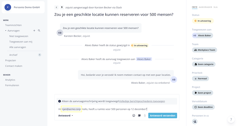Search requests with the magnifier icon
Image resolution: width=237 pixels, height=126 pixels.
click(39, 31)
